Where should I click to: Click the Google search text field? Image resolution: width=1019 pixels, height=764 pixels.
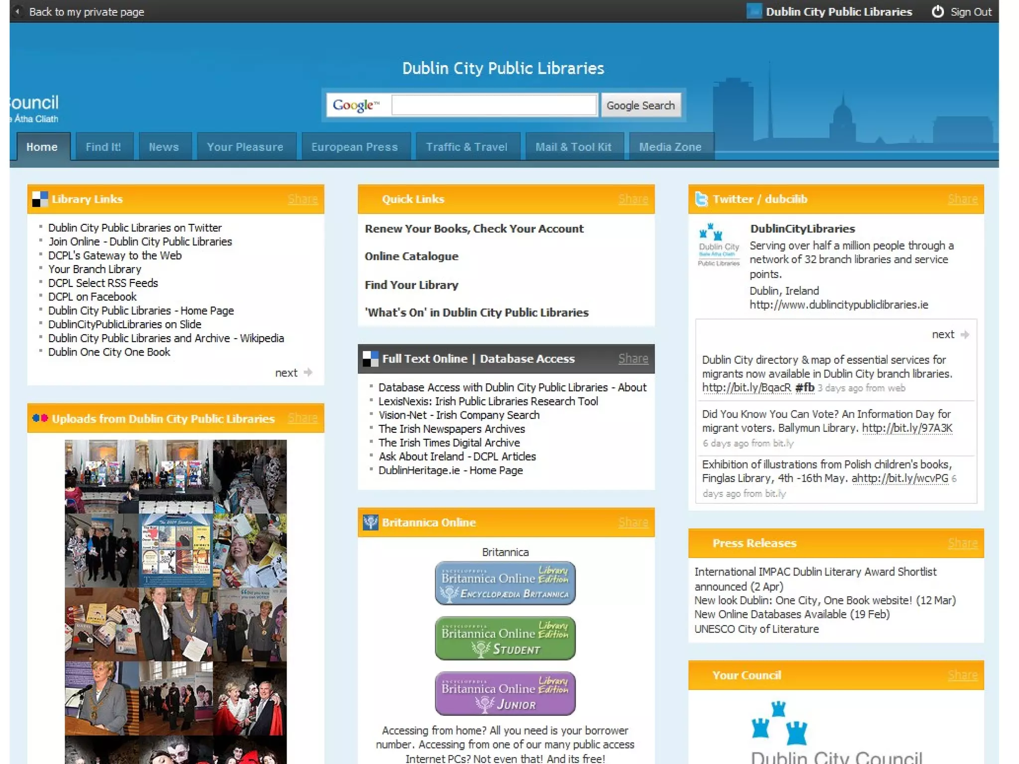click(x=494, y=105)
